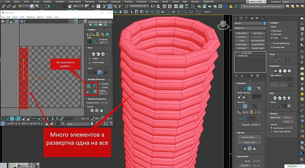Open the Rendering menu in main menu bar

click(90, 2)
